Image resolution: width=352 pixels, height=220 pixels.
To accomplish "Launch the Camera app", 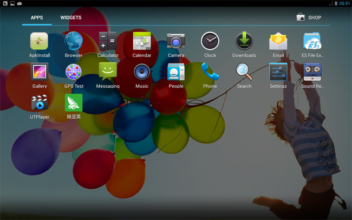I will 176,45.
